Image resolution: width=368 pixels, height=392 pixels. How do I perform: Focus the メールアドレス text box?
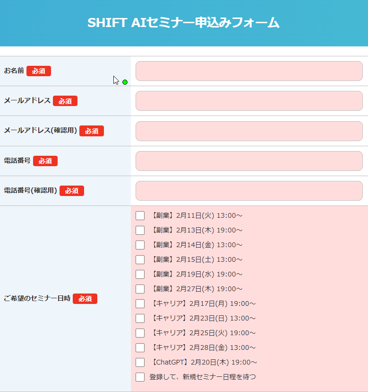[x=249, y=101]
